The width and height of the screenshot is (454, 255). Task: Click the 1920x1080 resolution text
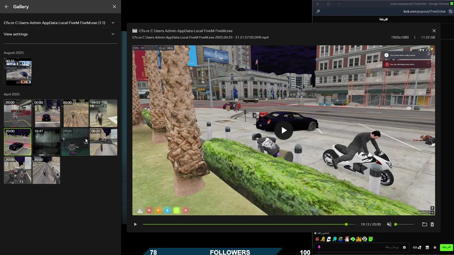click(400, 37)
